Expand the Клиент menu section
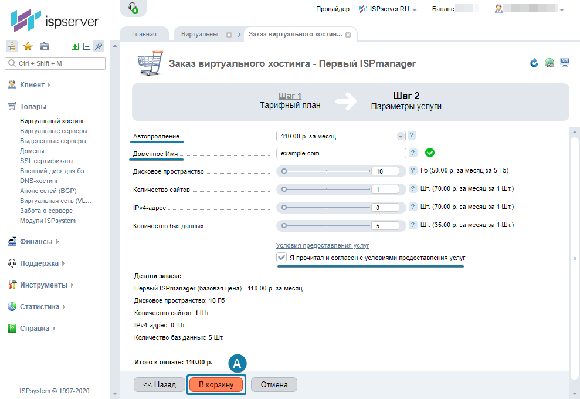 tap(50, 85)
